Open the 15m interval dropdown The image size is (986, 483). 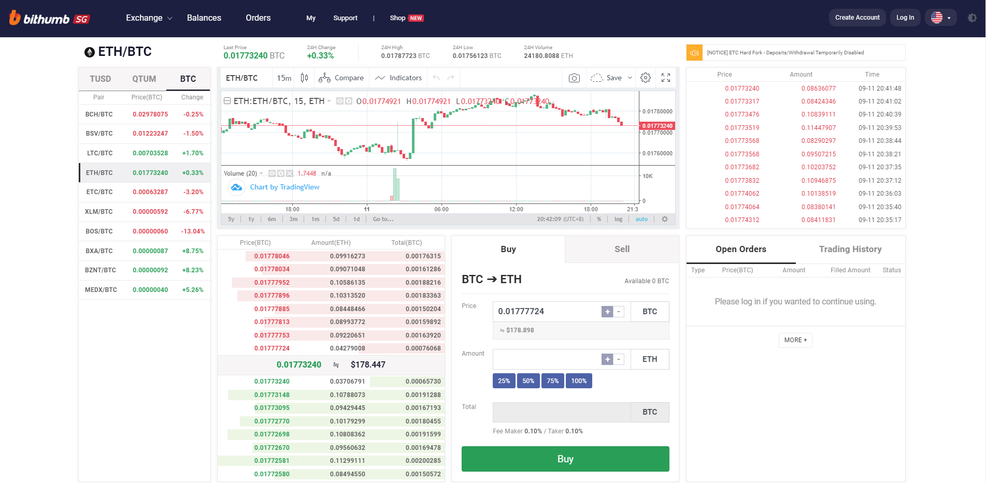[283, 78]
